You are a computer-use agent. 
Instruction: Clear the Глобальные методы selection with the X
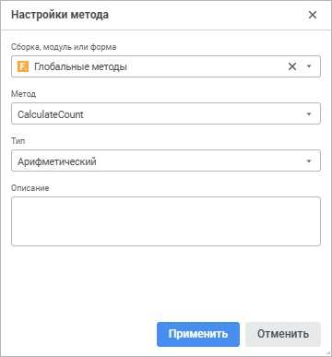pos(292,66)
